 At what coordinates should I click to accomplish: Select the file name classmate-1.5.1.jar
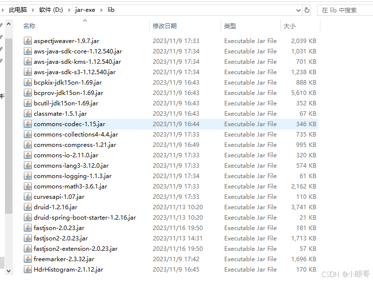(x=60, y=113)
